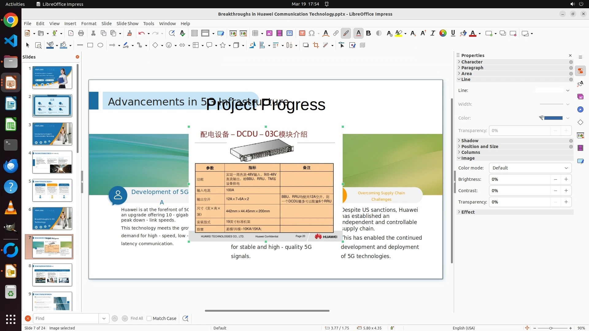Click the Display Grid toolbar icon
589x331 pixels.
click(x=194, y=33)
